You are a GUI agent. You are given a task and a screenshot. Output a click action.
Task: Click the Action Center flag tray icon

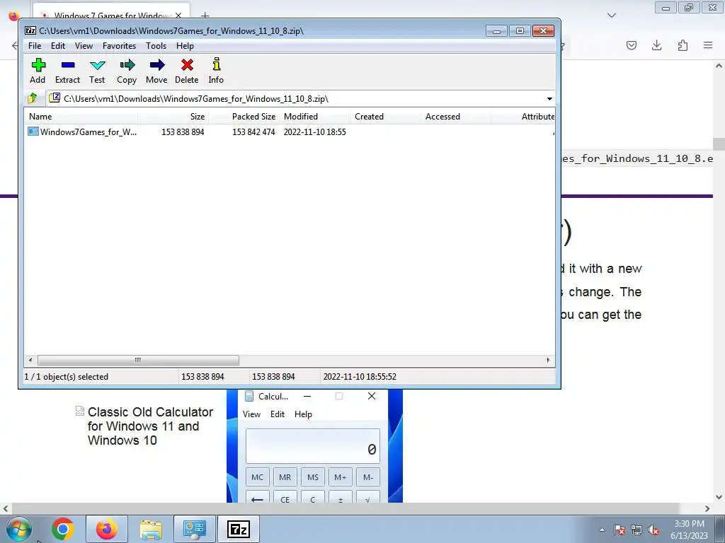click(620, 530)
